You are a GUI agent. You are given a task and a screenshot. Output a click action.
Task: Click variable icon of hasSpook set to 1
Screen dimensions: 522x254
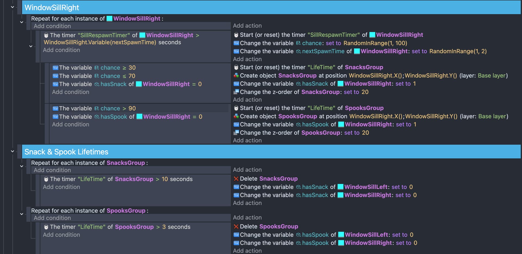coord(236,125)
